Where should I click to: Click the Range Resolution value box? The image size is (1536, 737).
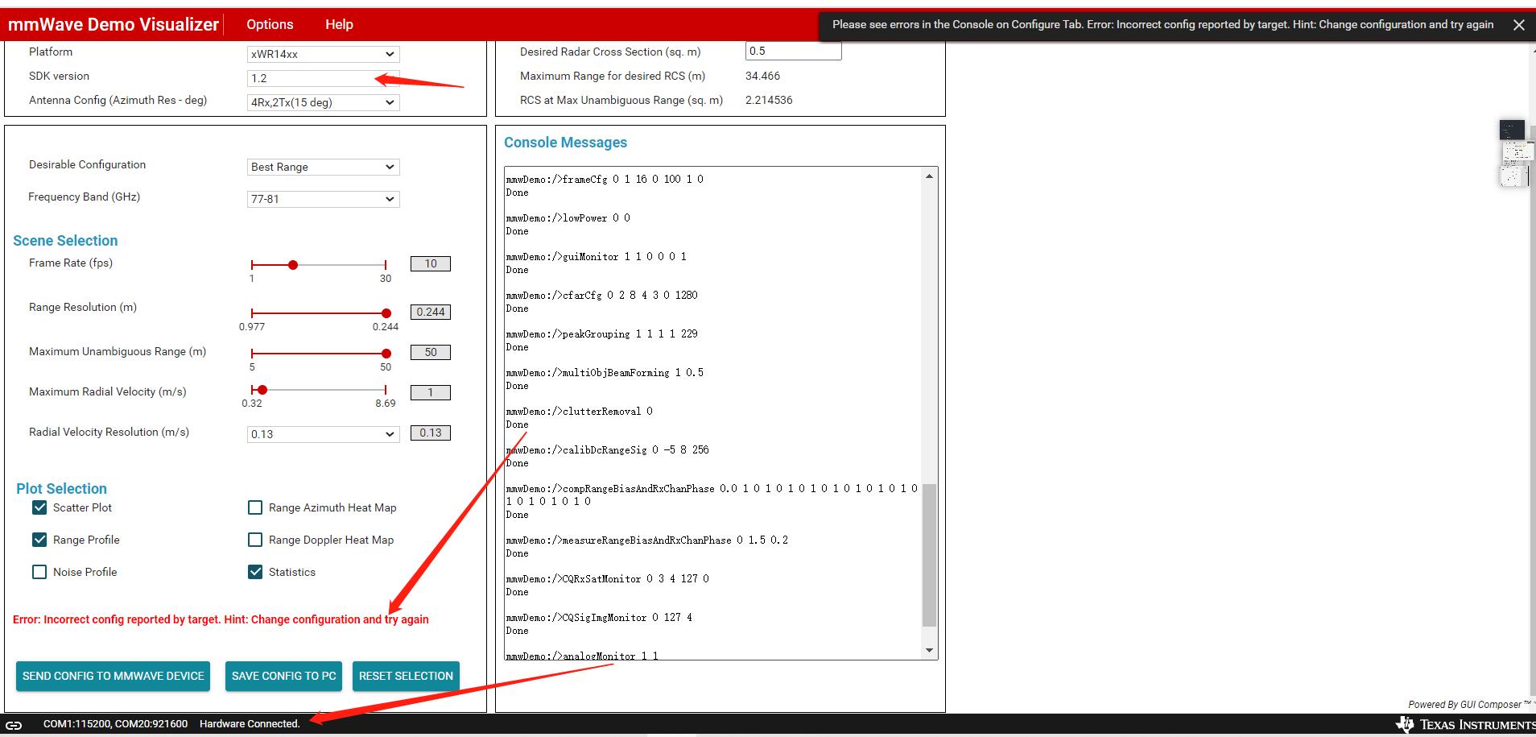[431, 312]
